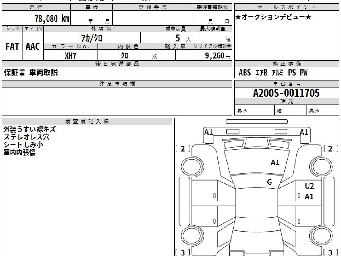This screenshot has width=341, height=256.
Task: Click the 内装色 header
Action: click(x=128, y=46)
